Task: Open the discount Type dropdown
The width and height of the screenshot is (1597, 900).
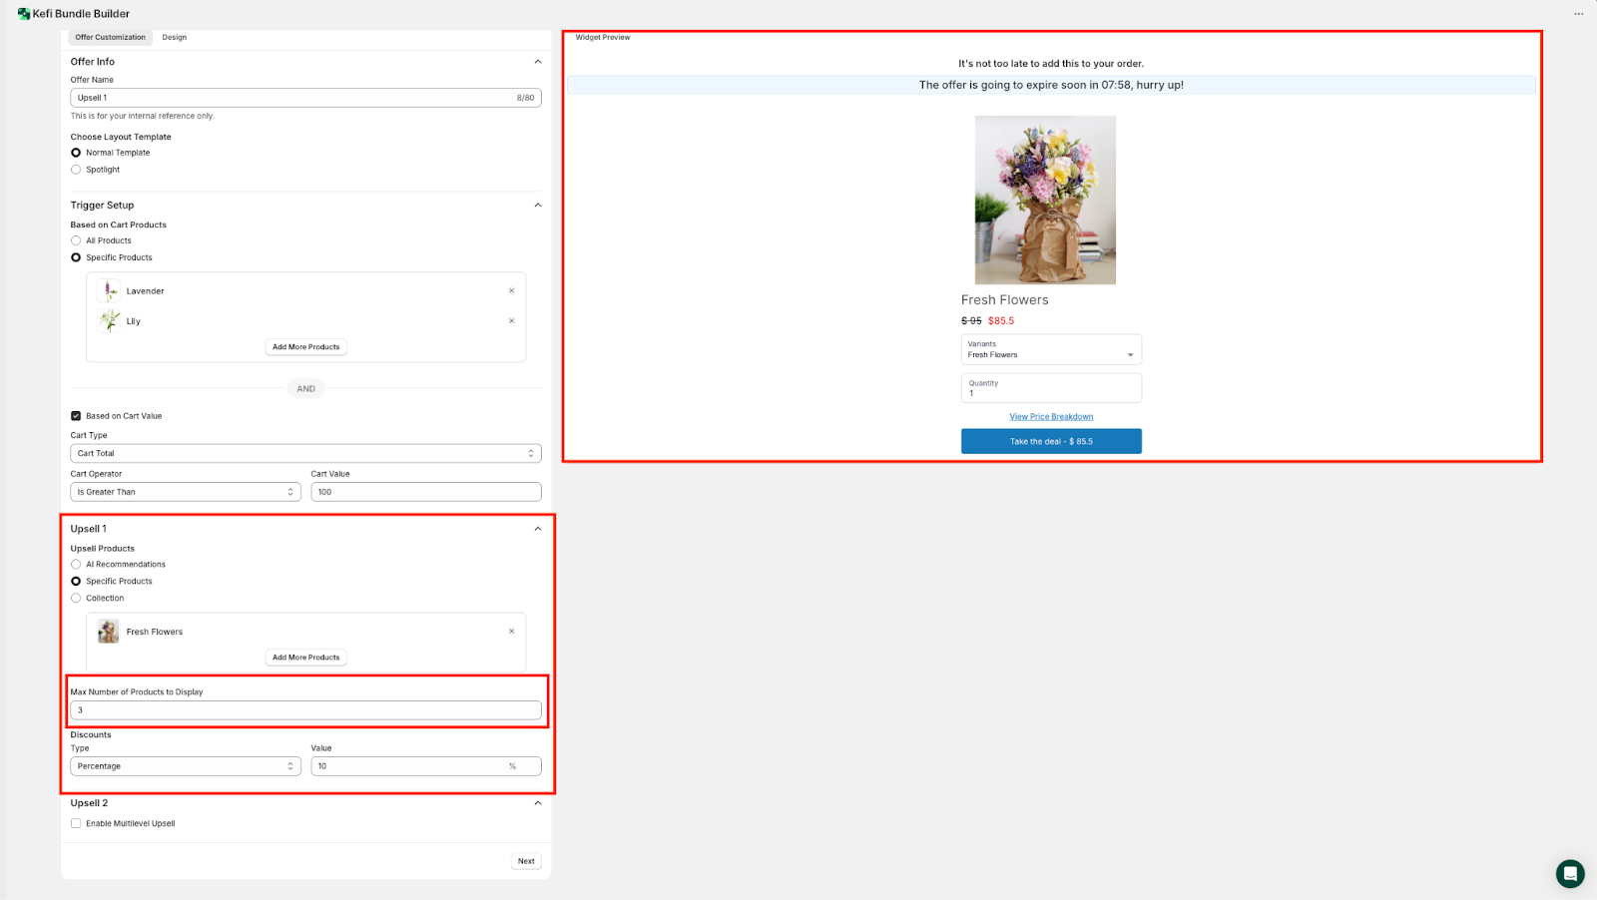Action: coord(186,766)
